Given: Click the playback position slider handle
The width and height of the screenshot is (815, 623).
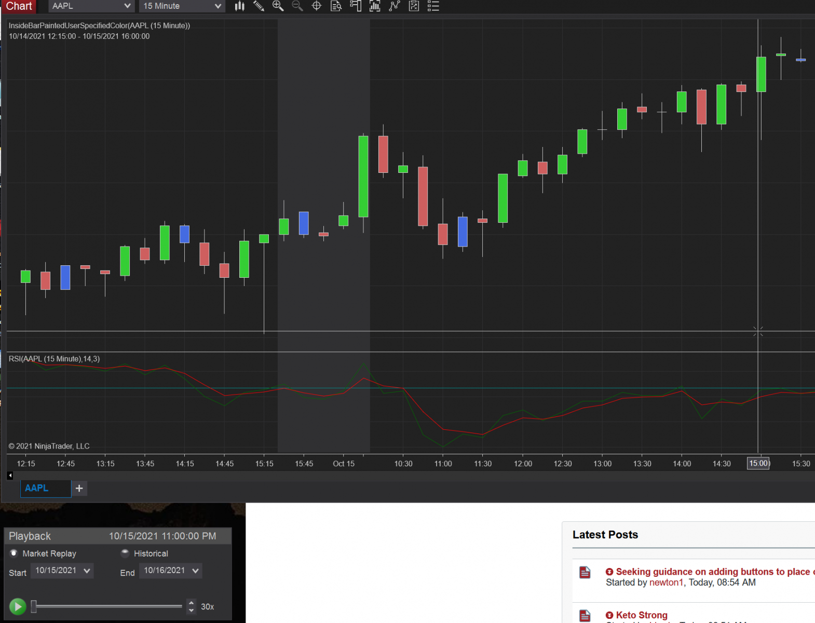Looking at the screenshot, I should coord(34,606).
